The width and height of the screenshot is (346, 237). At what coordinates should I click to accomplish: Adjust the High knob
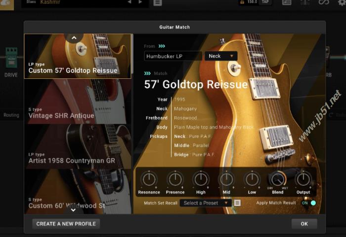coord(201,179)
